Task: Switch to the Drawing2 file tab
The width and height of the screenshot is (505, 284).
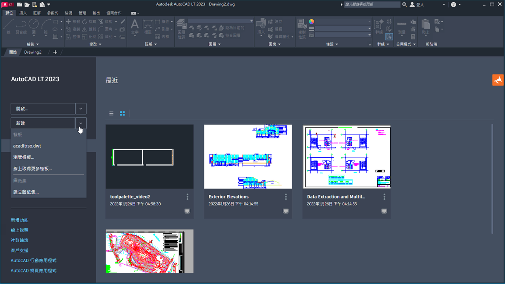Action: [33, 52]
